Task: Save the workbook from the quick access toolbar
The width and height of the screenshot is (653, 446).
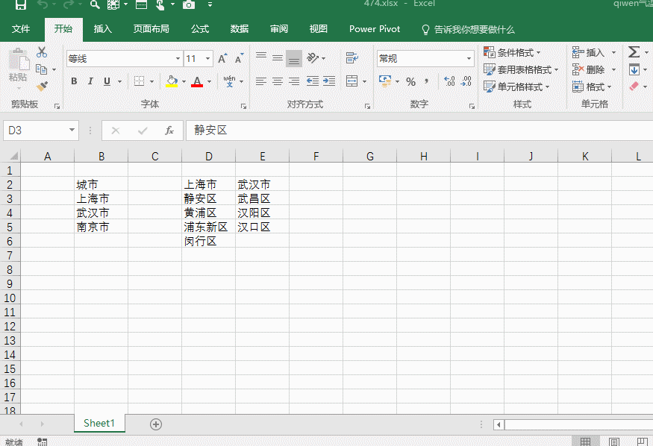Action: tap(20, 4)
